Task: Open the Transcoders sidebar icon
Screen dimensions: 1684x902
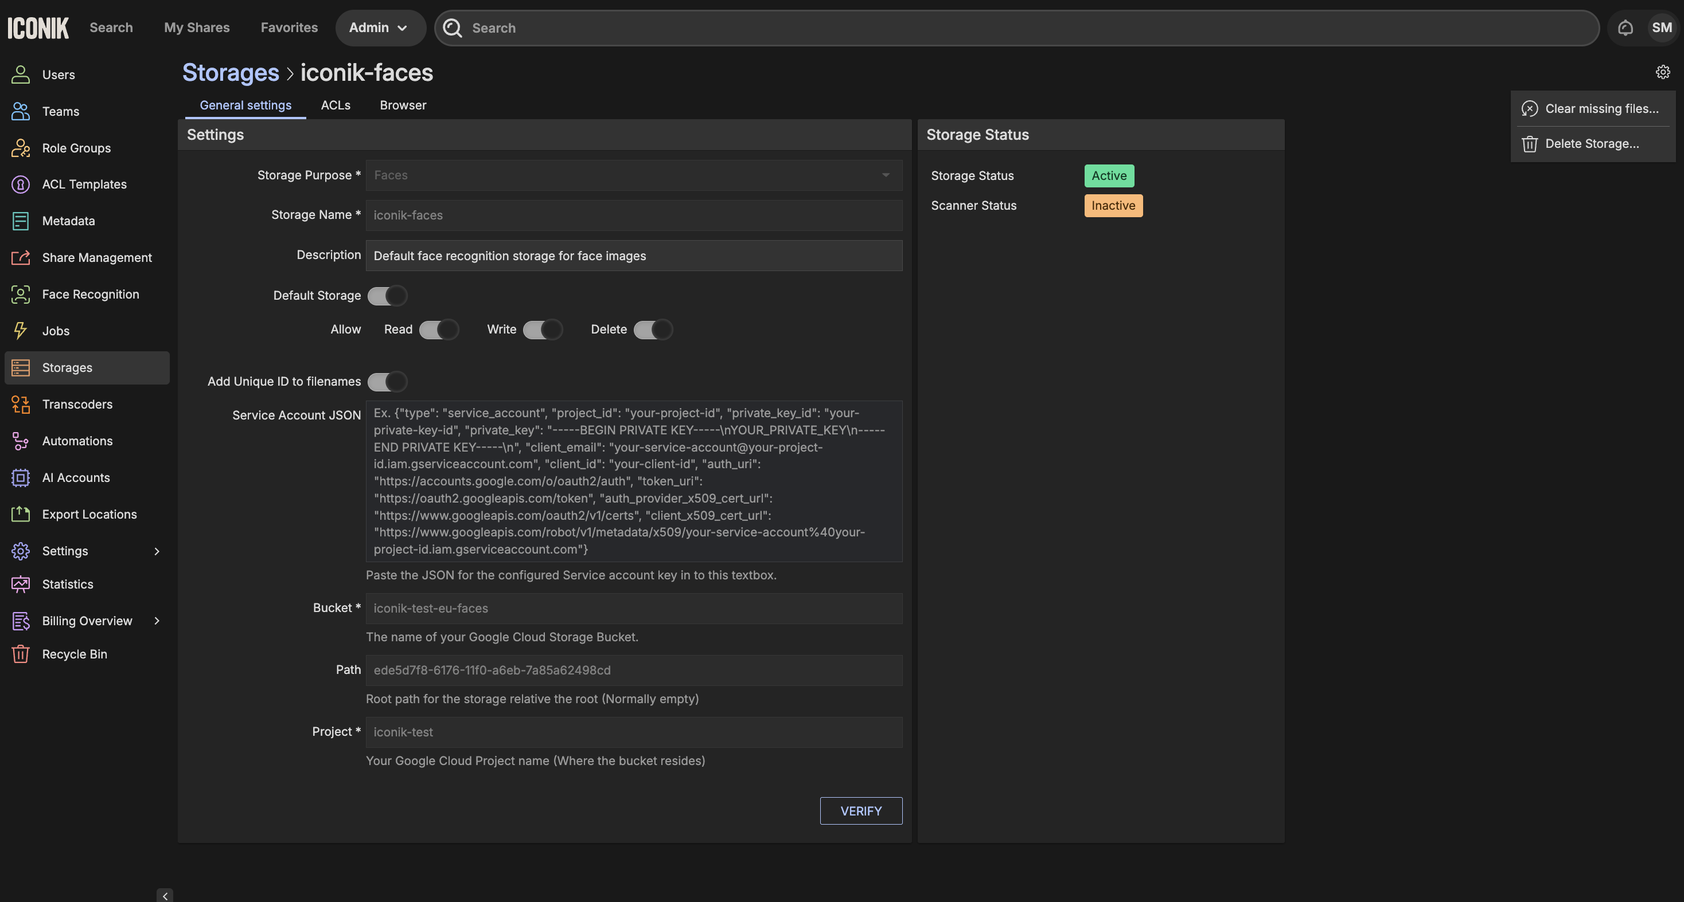Action: tap(20, 405)
